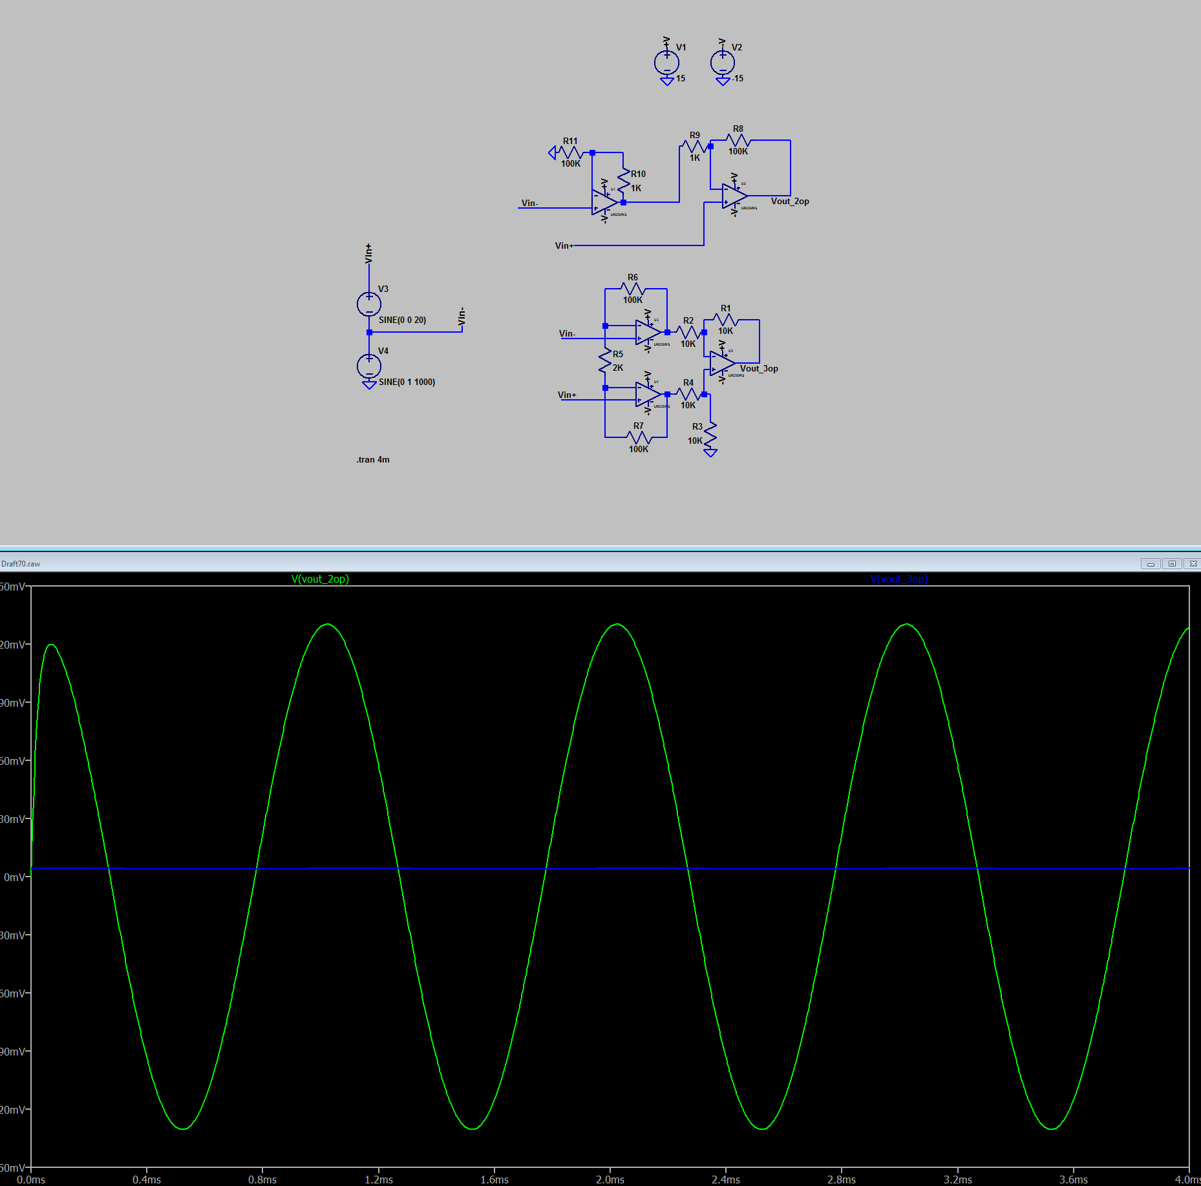Click the 0mV vertical axis label
Viewport: 1201px width, 1186px height.
point(14,877)
